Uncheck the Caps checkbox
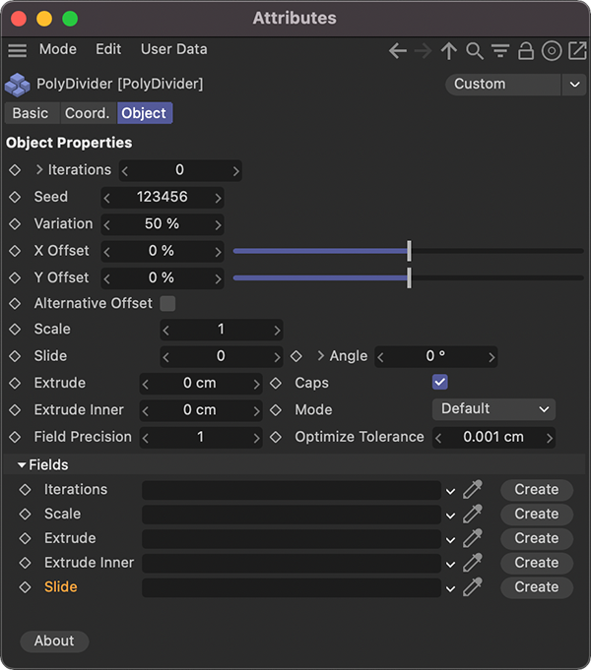This screenshot has width=591, height=670. 440,382
